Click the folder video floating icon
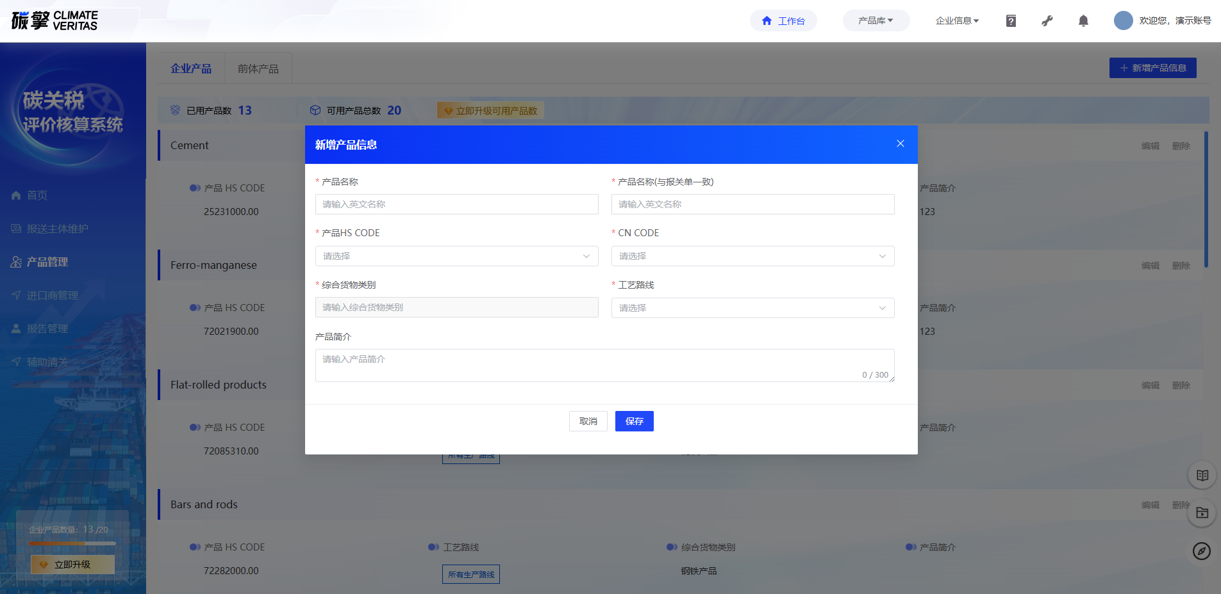Image resolution: width=1221 pixels, height=594 pixels. point(1202,513)
